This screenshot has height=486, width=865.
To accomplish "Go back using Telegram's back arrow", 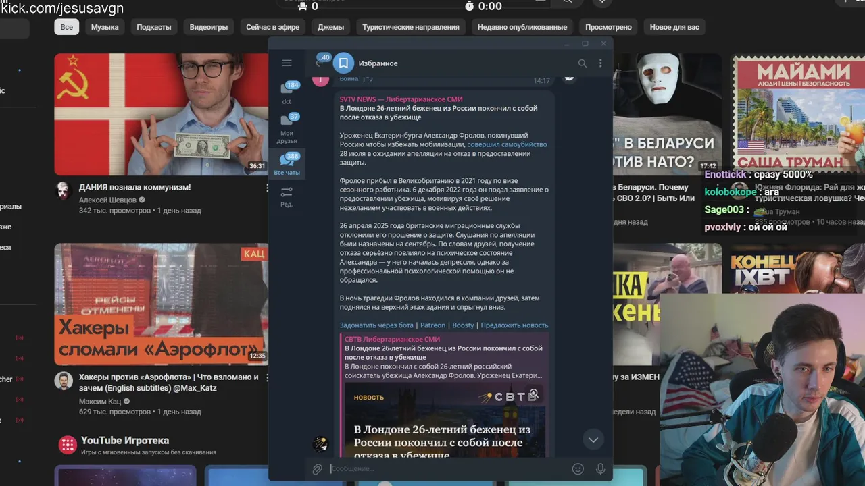I will point(318,63).
